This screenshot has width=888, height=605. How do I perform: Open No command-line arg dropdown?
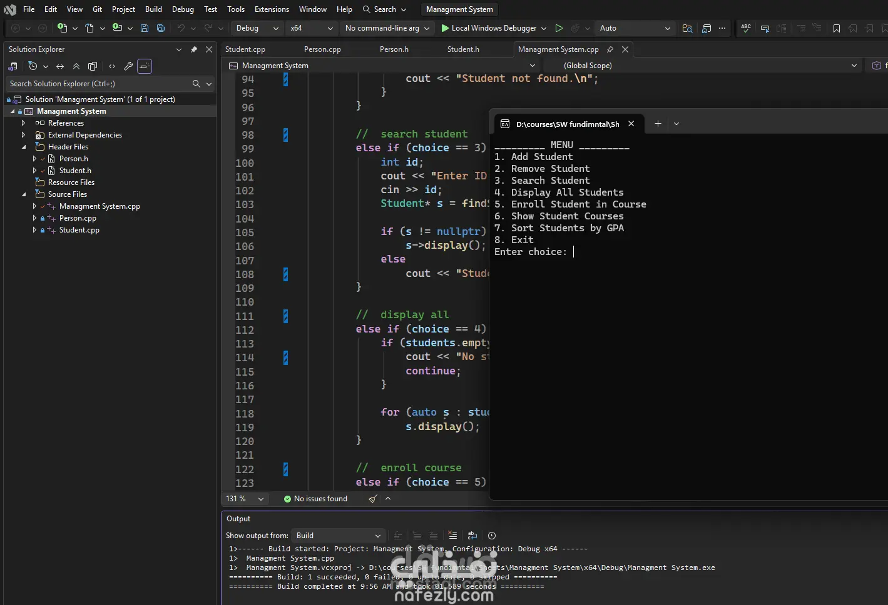pyautogui.click(x=387, y=28)
